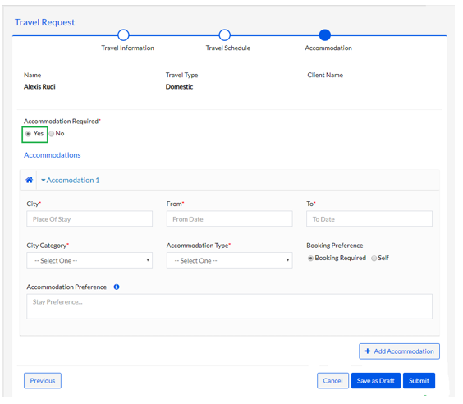Select Yes for Accommodation Required

point(28,134)
